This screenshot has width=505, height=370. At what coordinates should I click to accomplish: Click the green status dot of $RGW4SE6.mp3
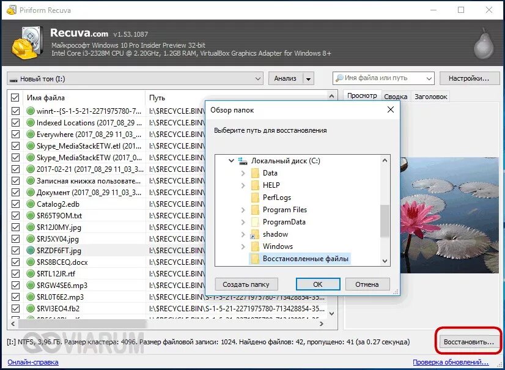click(x=31, y=285)
